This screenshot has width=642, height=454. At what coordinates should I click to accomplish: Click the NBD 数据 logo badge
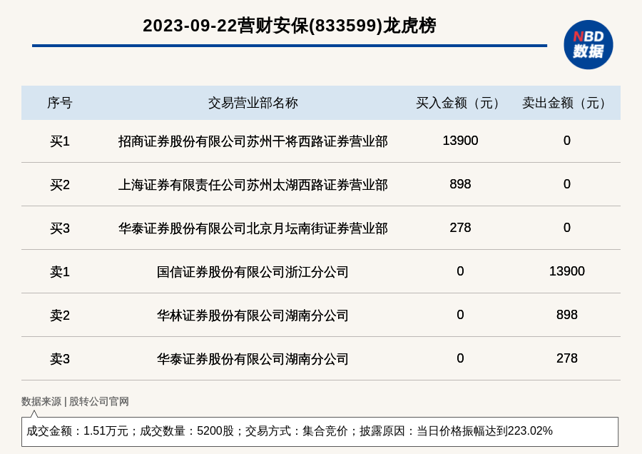588,45
